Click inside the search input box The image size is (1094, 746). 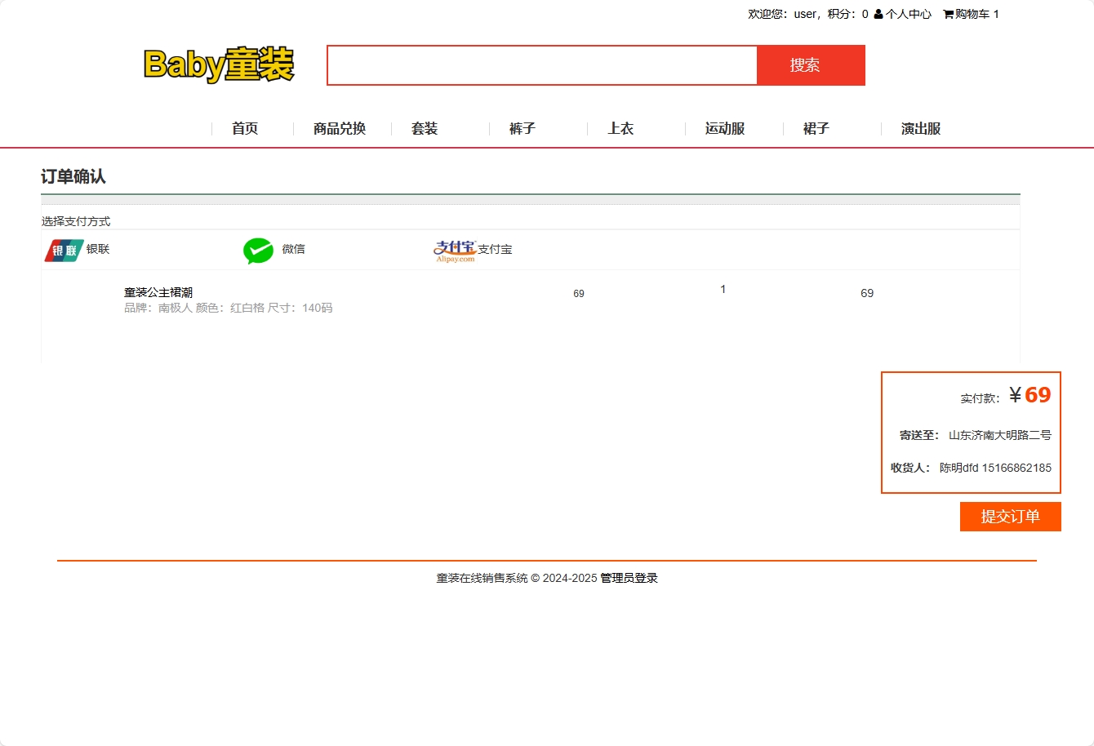pyautogui.click(x=541, y=65)
